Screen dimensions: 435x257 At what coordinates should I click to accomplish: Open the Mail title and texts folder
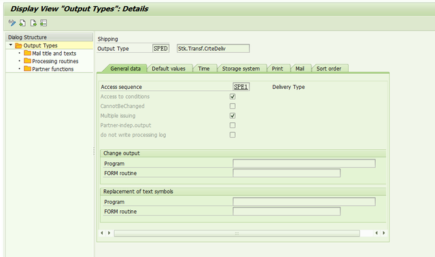point(54,53)
